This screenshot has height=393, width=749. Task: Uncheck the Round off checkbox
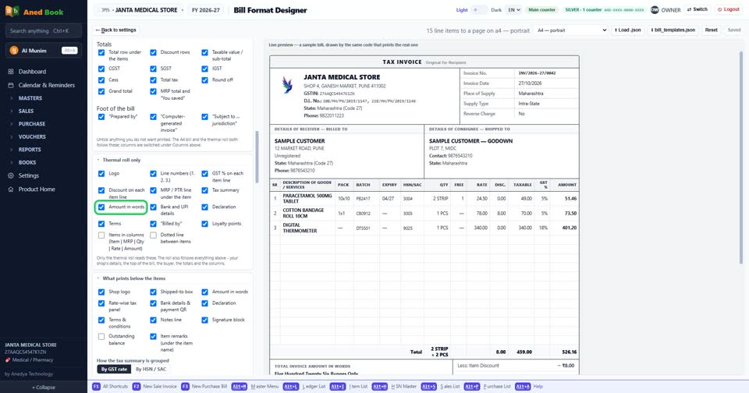point(205,80)
